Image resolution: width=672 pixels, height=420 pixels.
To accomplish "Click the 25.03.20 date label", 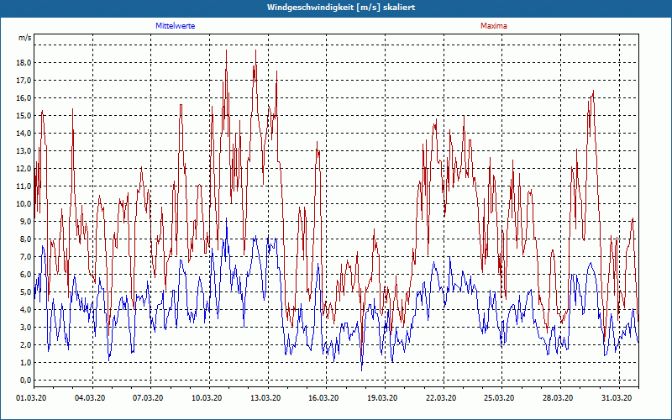I will click(499, 398).
